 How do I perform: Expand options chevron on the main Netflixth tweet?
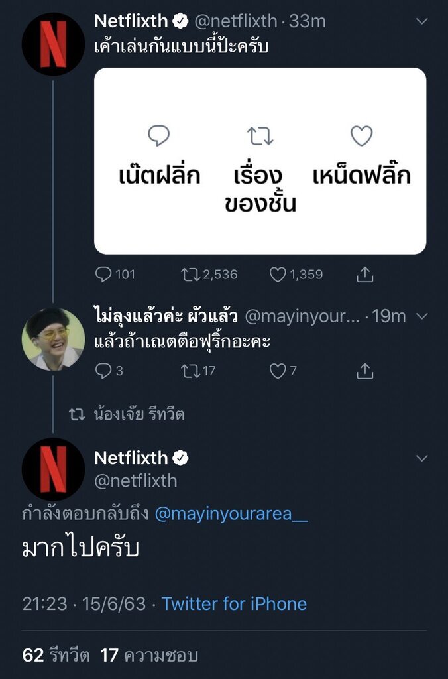pos(421,458)
